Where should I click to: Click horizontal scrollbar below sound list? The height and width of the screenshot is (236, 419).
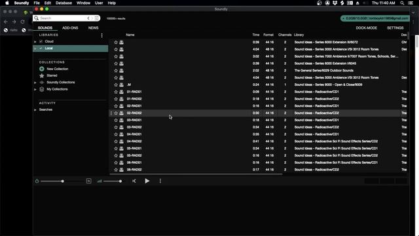click(x=196, y=174)
